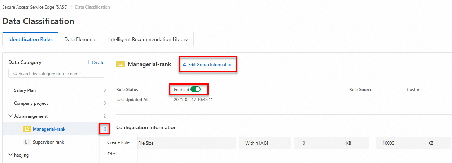Click the Create category button

tap(95, 62)
